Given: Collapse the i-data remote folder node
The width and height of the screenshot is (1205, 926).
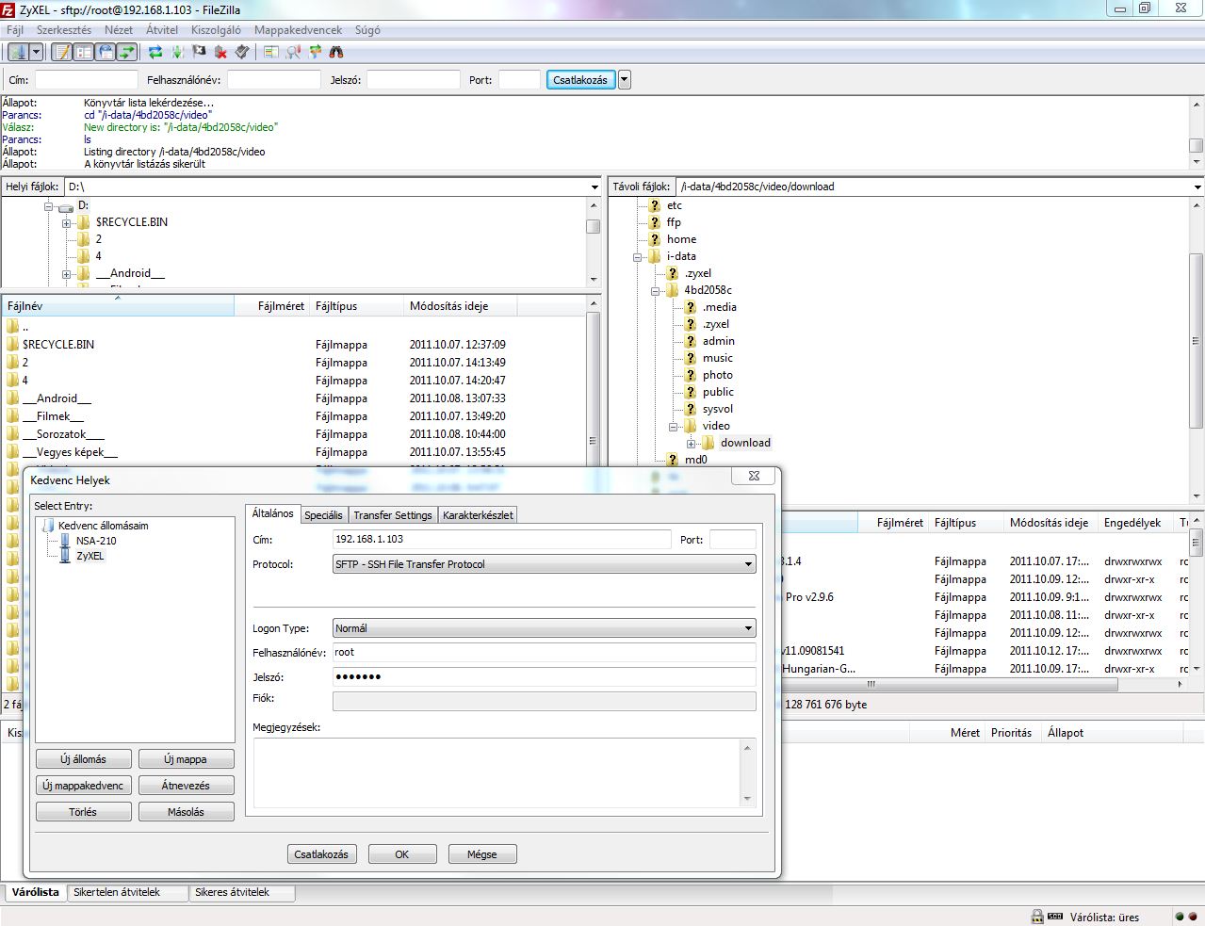Looking at the screenshot, I should 638,257.
